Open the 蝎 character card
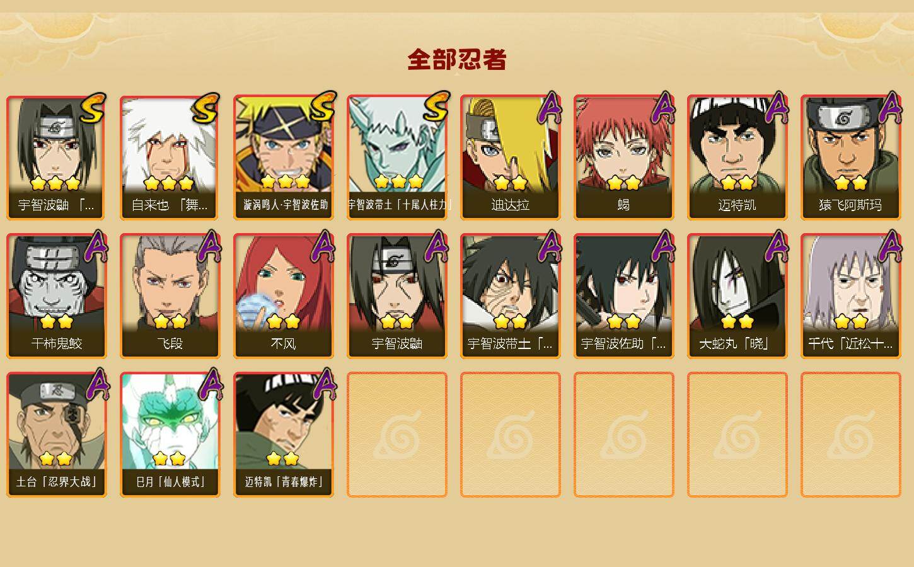Screen dimensions: 914x567 [624, 157]
